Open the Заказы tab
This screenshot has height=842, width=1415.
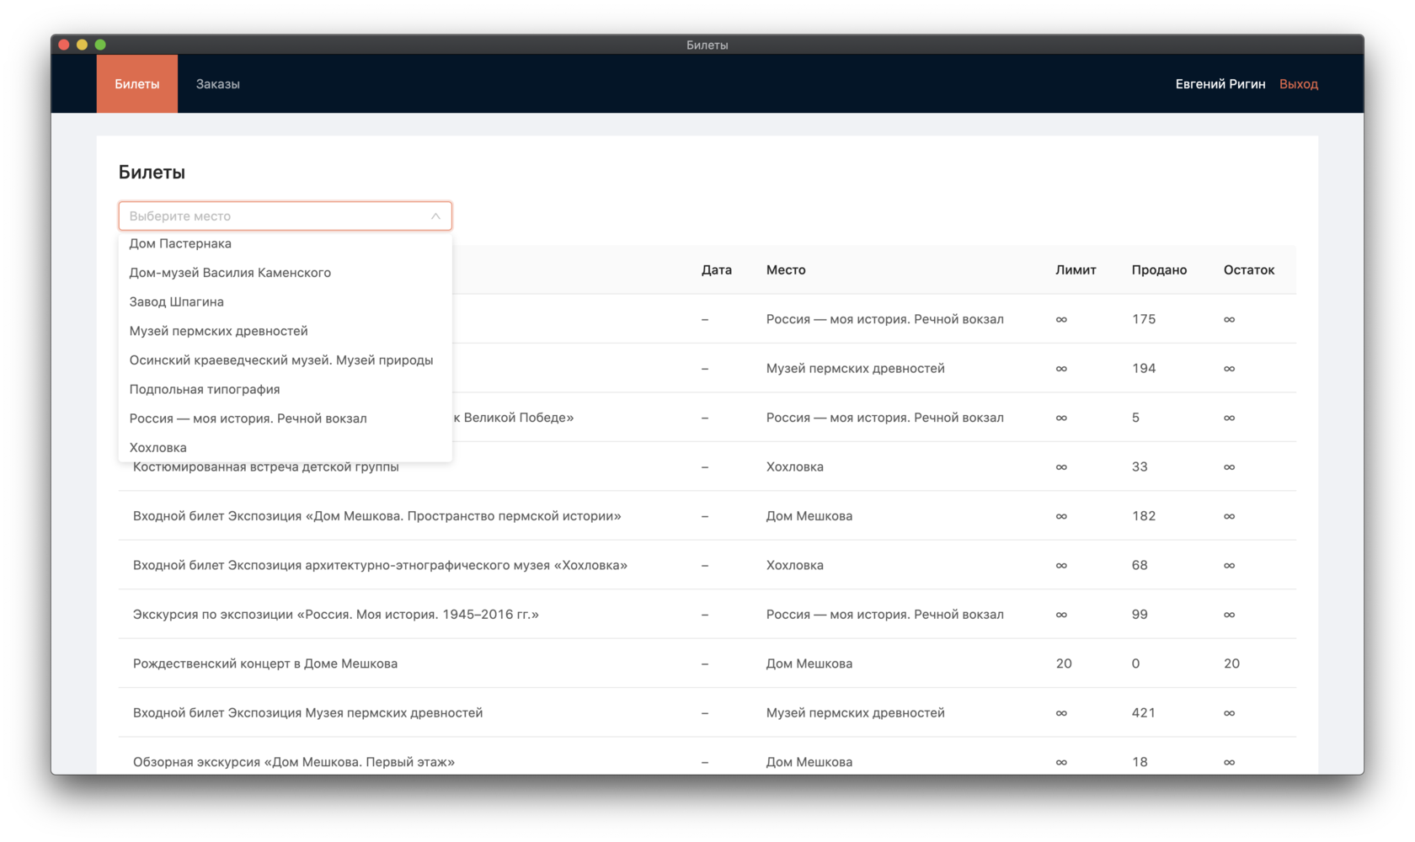(x=218, y=84)
